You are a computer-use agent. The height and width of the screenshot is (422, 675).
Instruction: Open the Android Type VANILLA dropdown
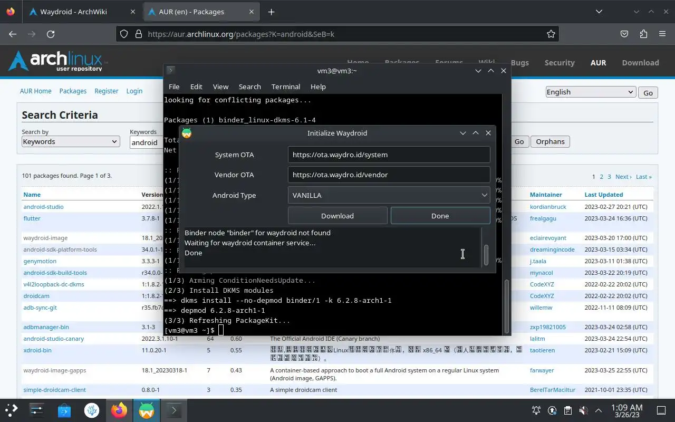(389, 195)
